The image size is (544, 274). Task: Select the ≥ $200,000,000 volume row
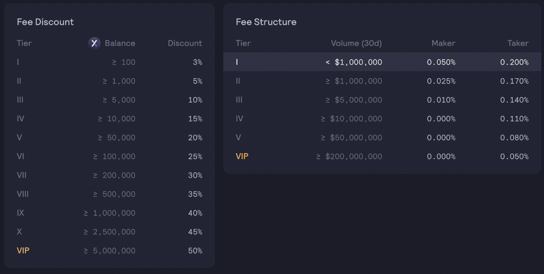[382, 156]
